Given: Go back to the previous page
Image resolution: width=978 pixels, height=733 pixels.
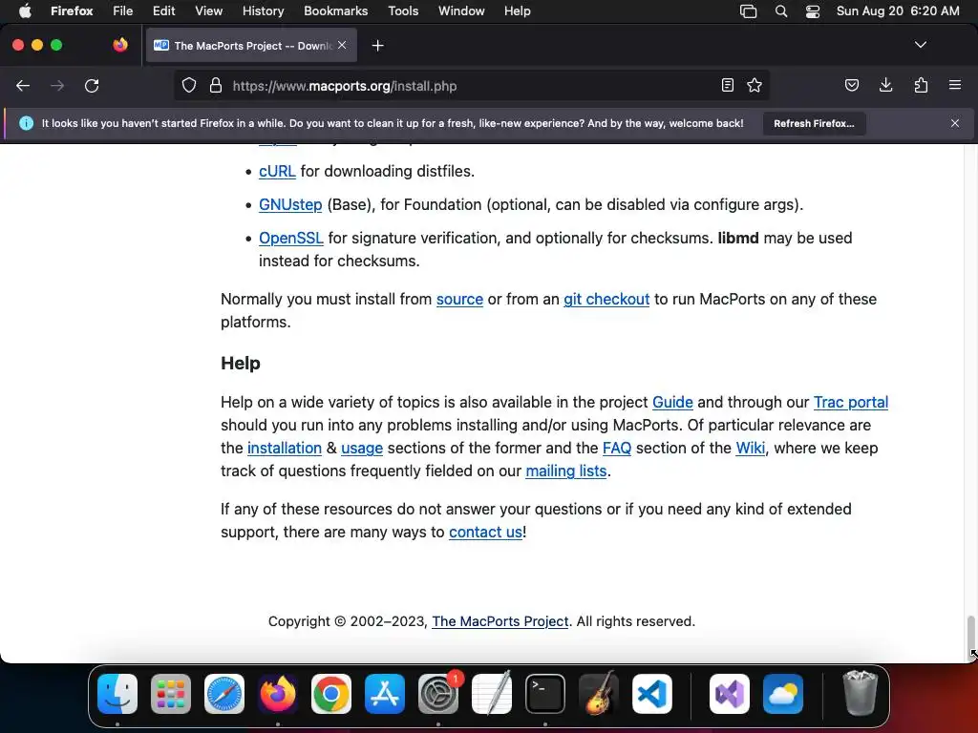Looking at the screenshot, I should tap(23, 85).
